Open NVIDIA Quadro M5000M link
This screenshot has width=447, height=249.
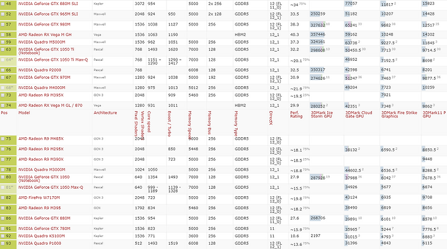click(x=42, y=42)
